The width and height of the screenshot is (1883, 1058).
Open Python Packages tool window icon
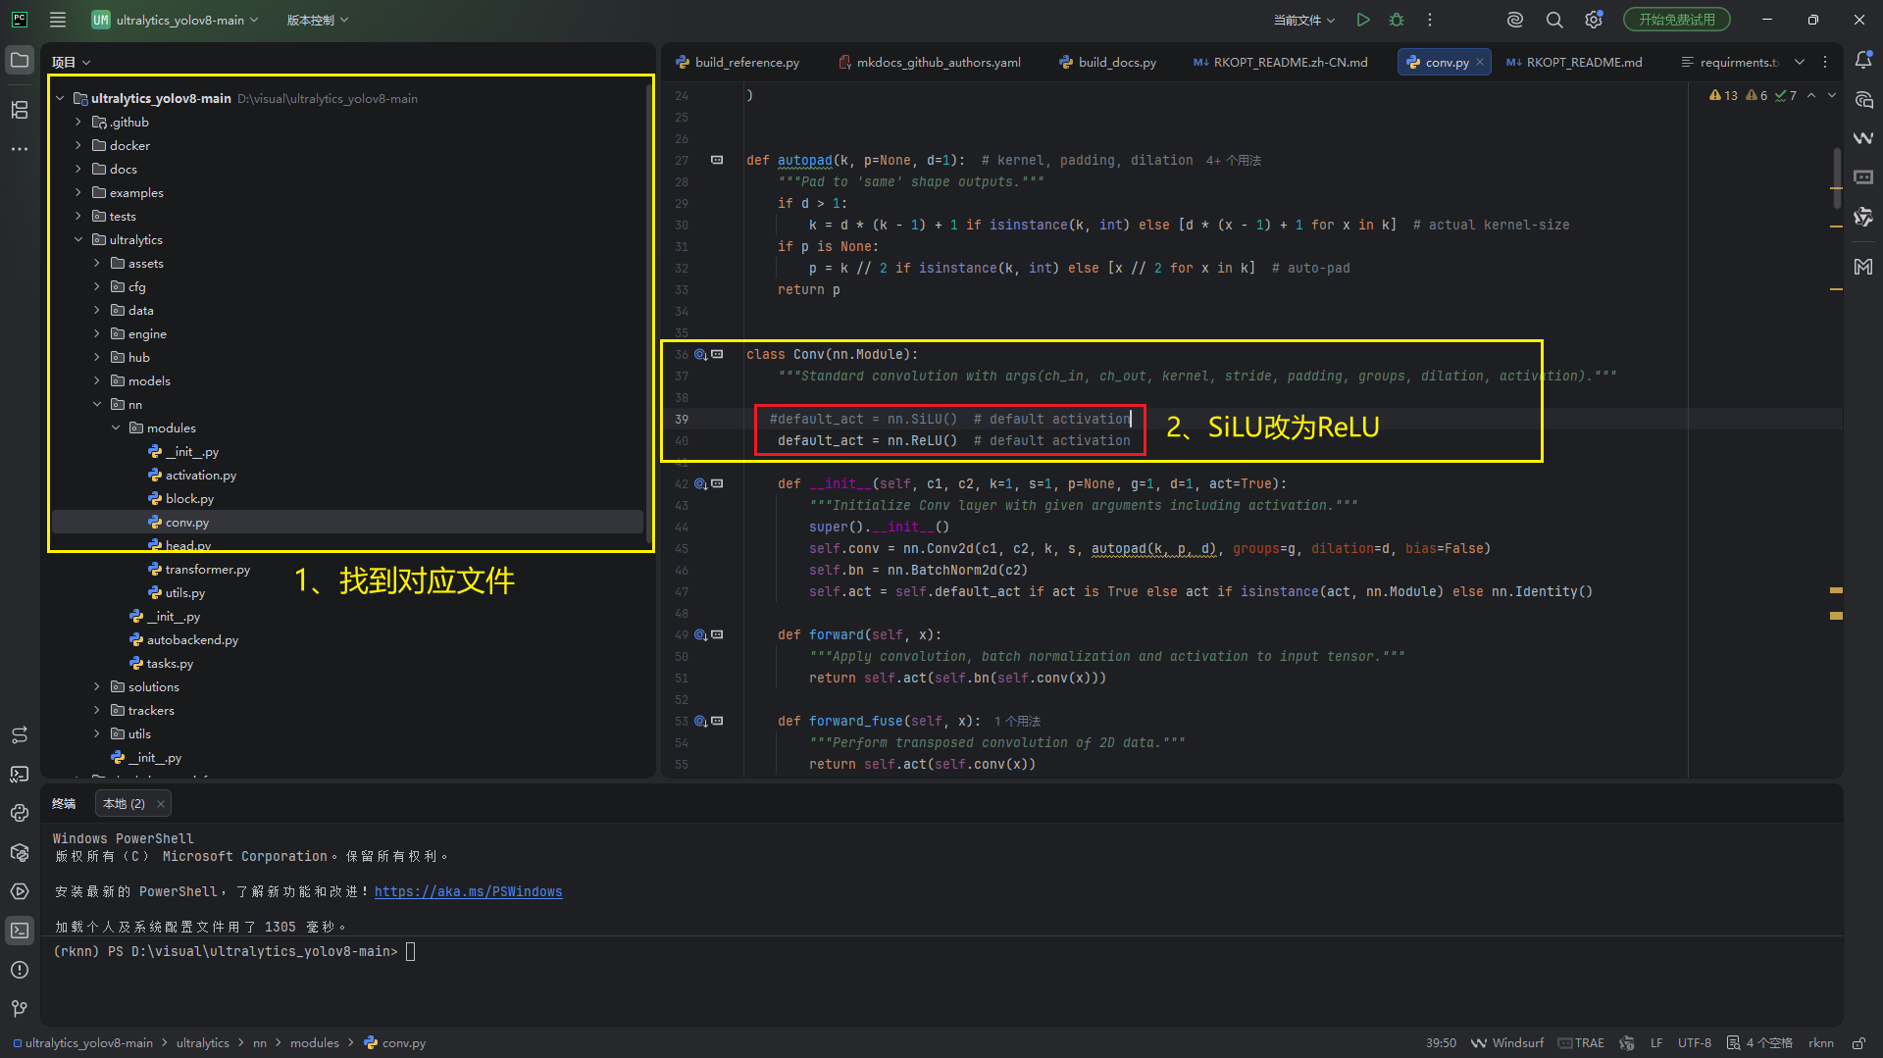20,852
